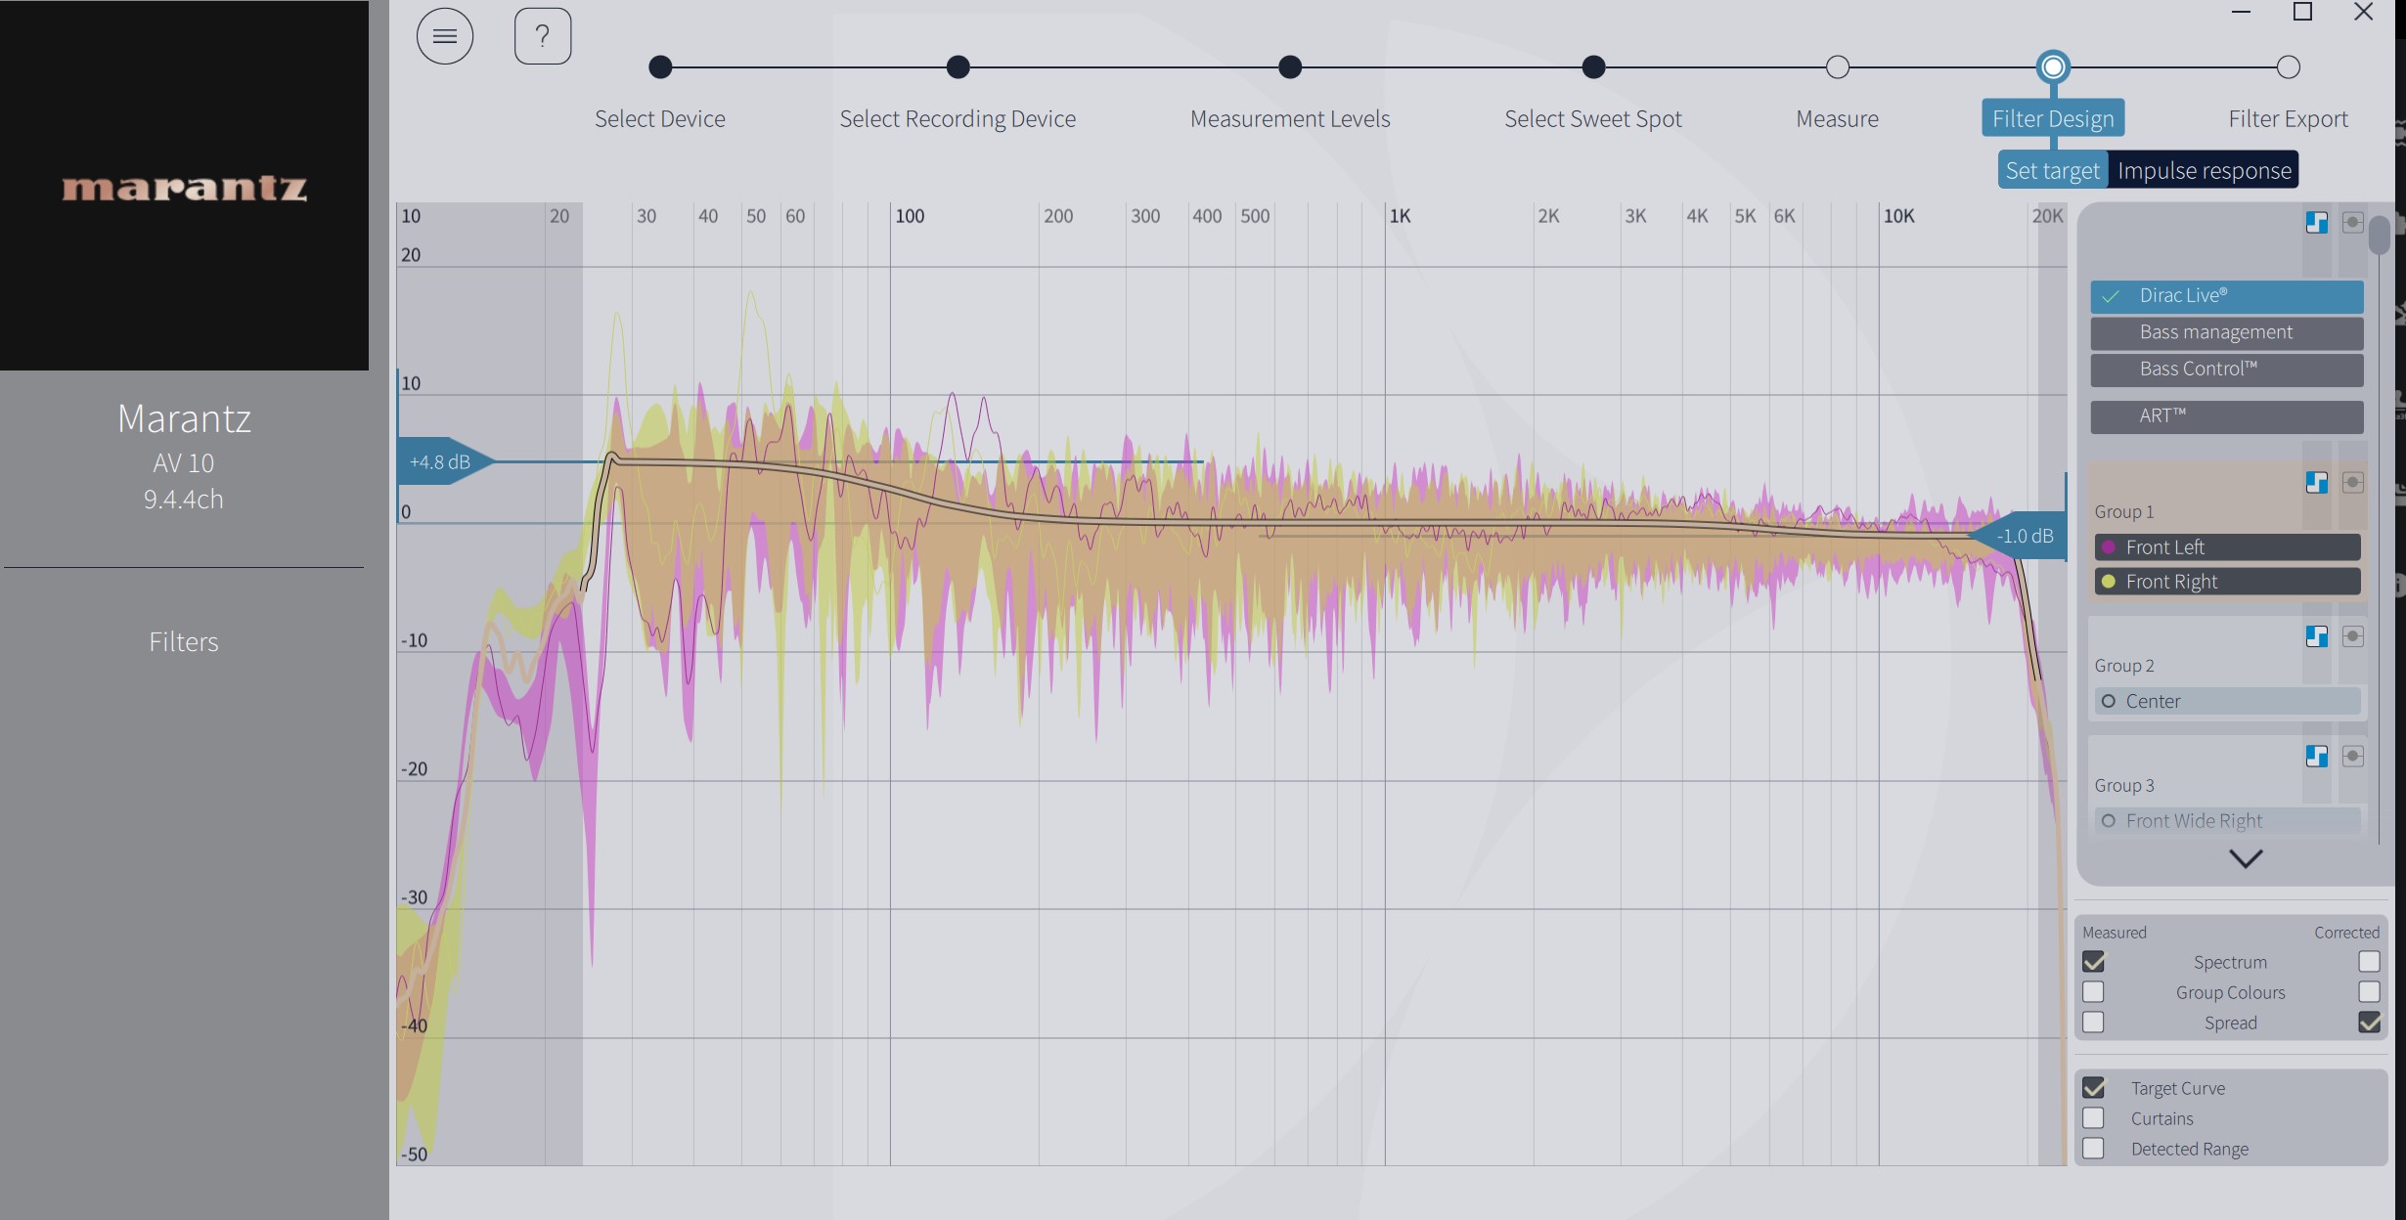Expand speaker group list with down chevron

(x=2245, y=858)
